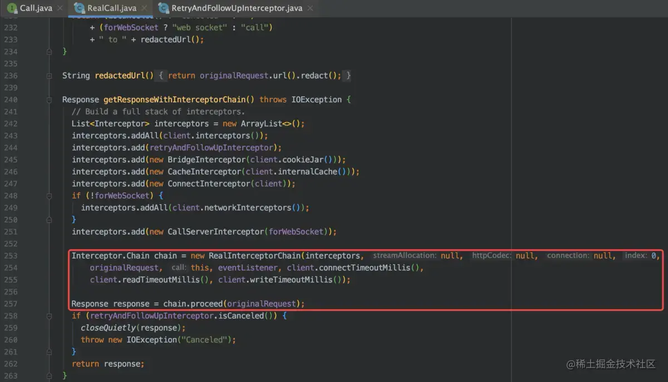Click the call: parameter hint on line 254
668x382 pixels.
tap(179, 268)
